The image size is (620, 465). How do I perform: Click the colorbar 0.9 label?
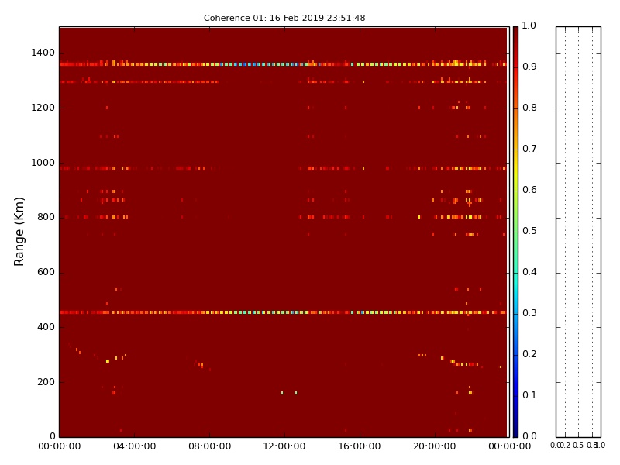529,67
